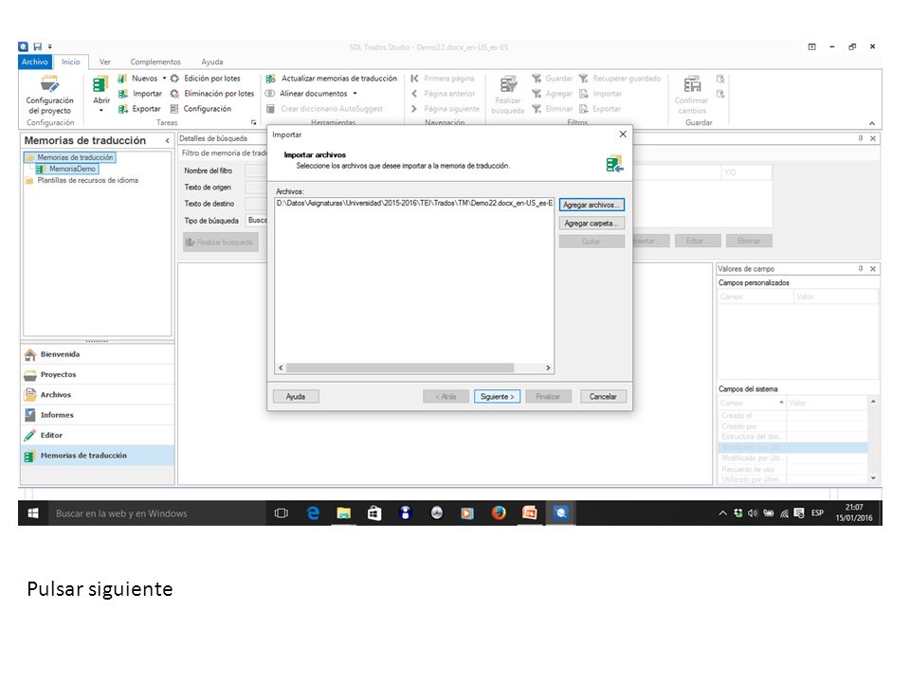910x682 pixels.
Task: Open the Ayuda ribbon tab
Action: click(x=211, y=62)
